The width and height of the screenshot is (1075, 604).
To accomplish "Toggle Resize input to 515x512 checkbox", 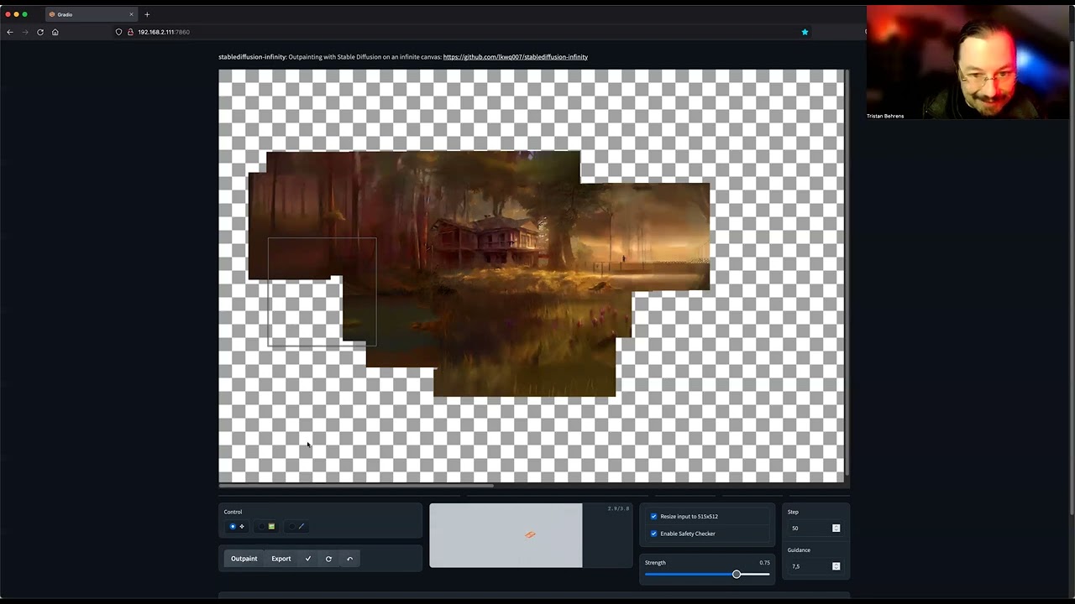I will [x=653, y=517].
